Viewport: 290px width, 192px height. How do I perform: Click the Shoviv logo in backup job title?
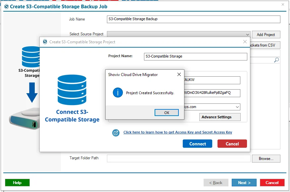[x=7, y=7]
